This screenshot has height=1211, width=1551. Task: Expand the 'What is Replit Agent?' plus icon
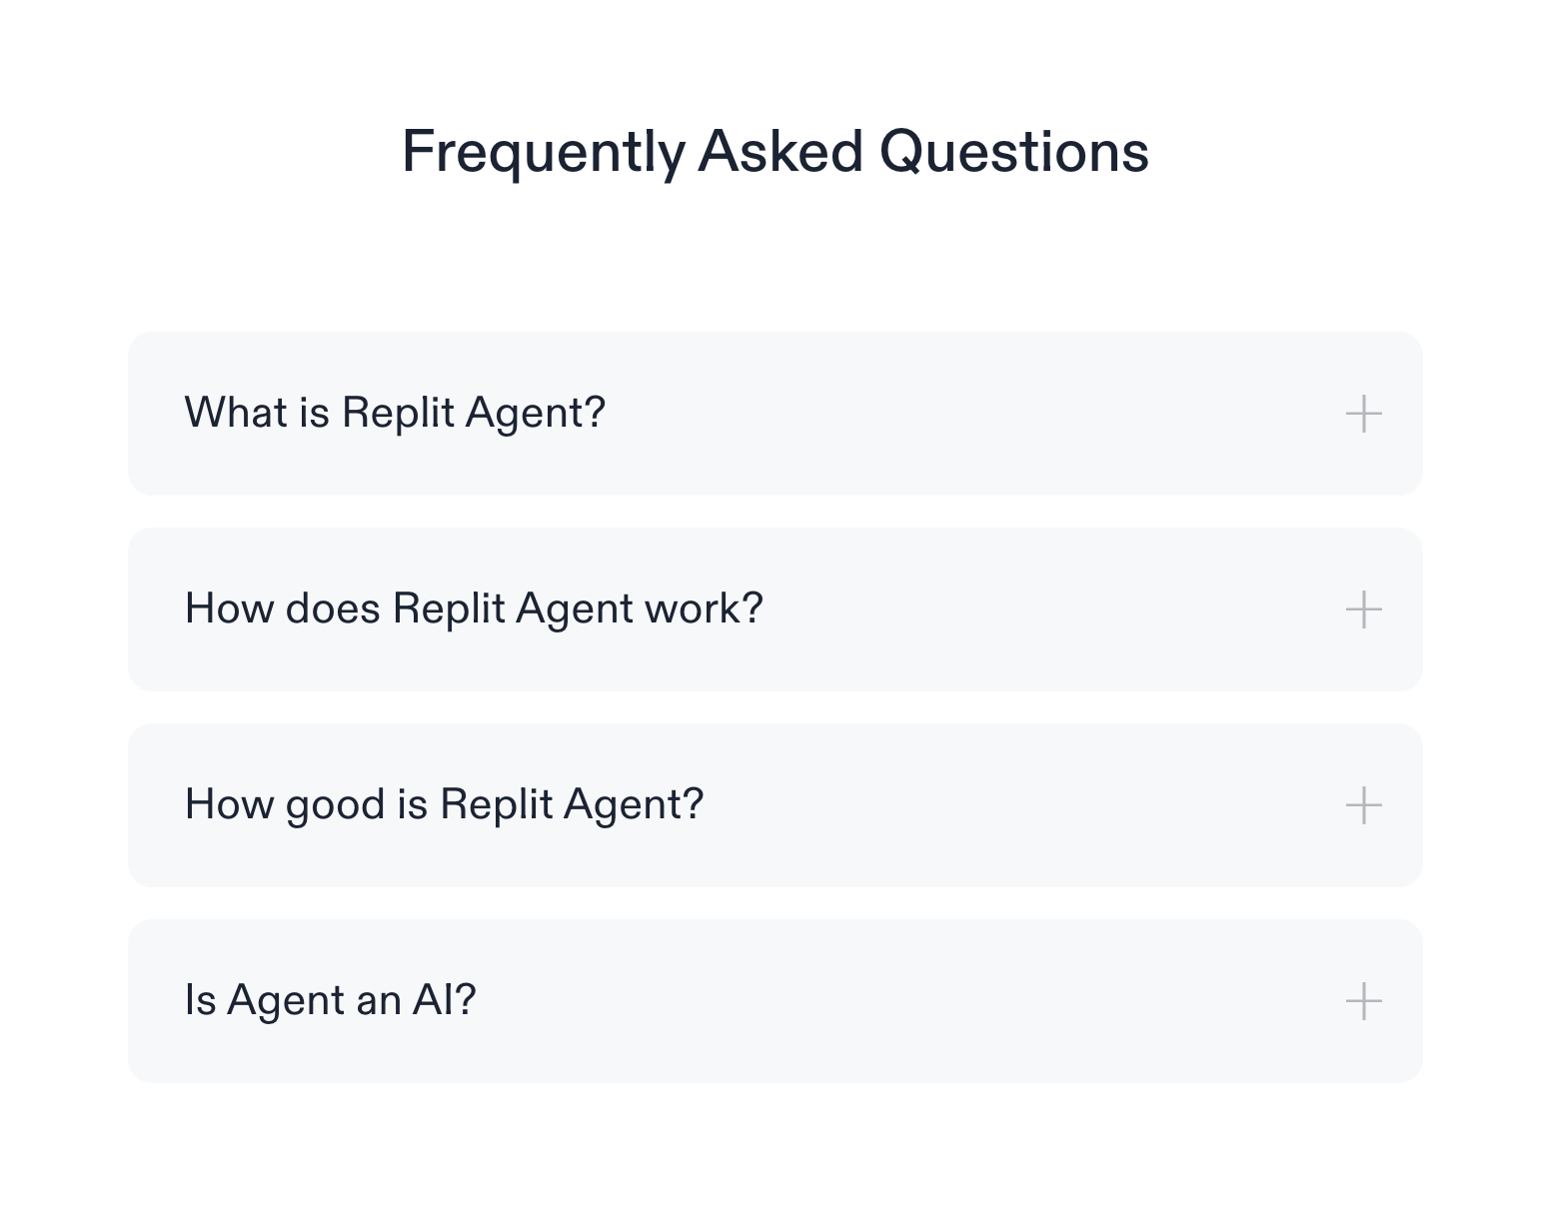click(x=1363, y=414)
